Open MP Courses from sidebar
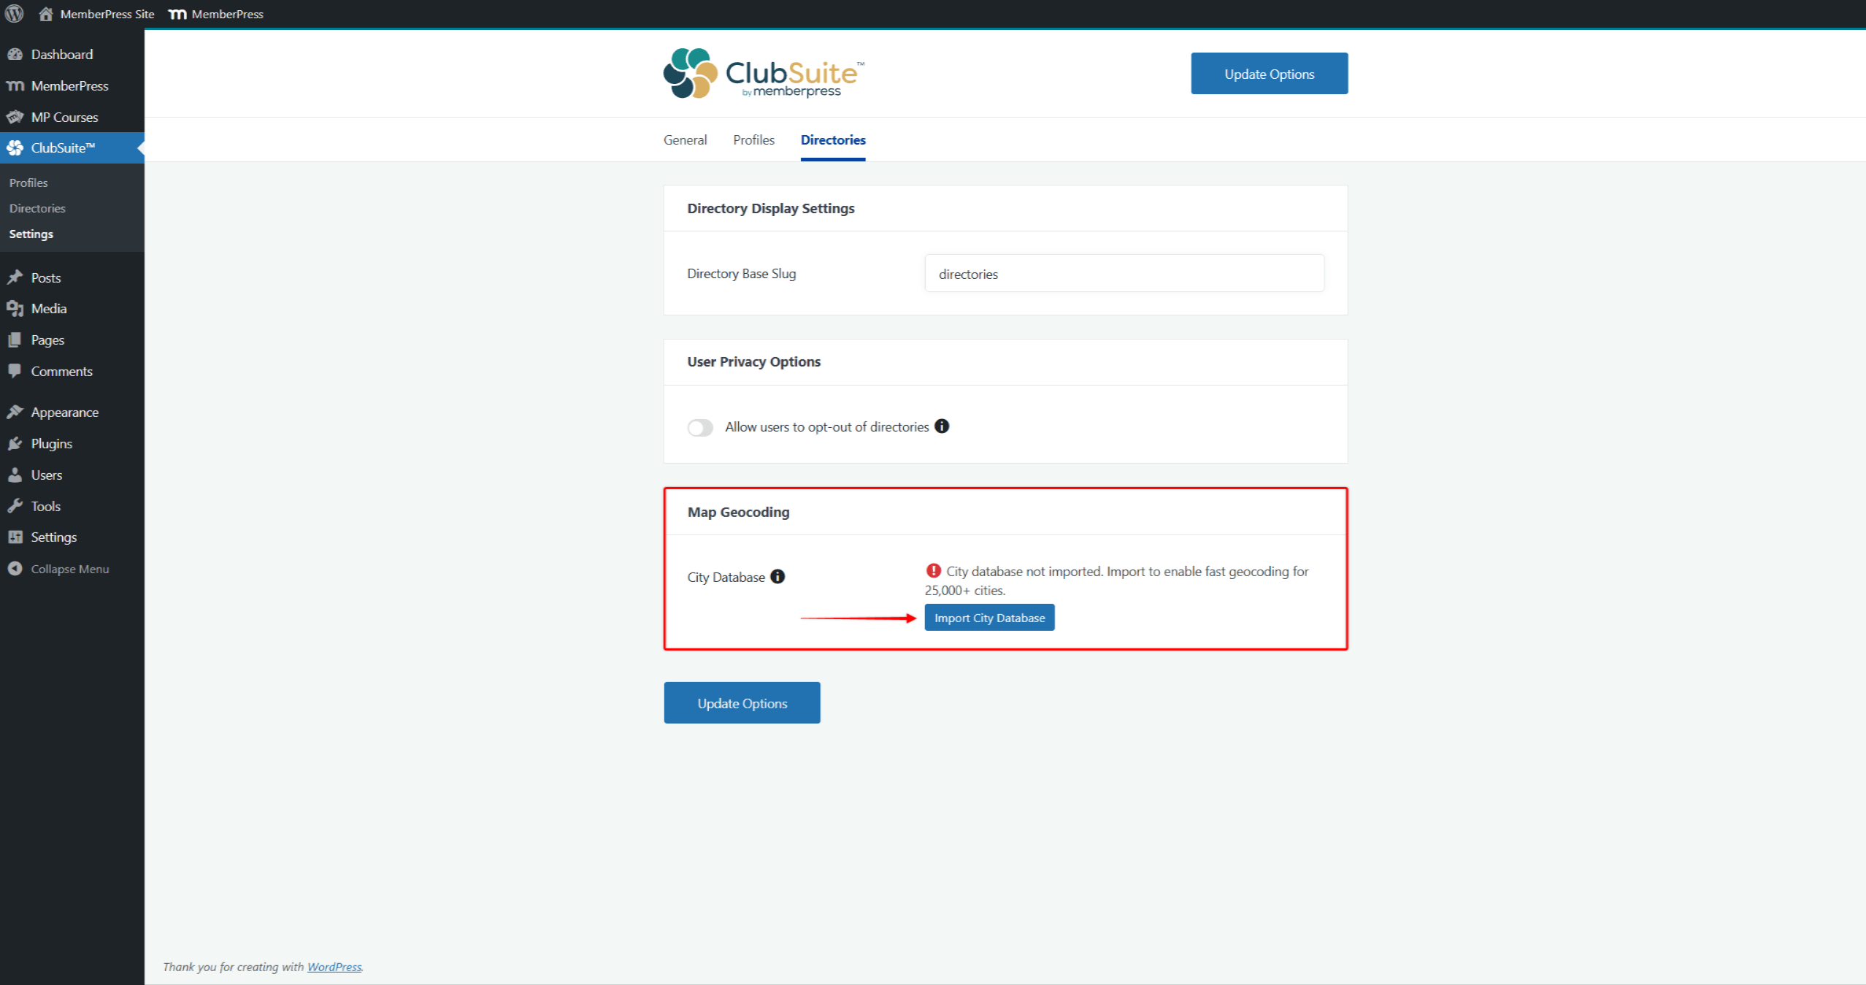The image size is (1866, 985). click(64, 117)
